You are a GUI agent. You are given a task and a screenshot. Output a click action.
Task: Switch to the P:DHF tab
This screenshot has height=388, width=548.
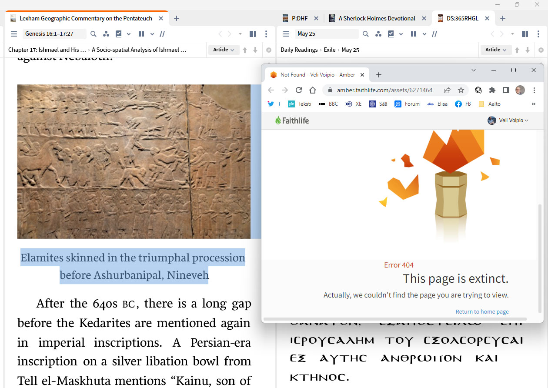point(300,18)
